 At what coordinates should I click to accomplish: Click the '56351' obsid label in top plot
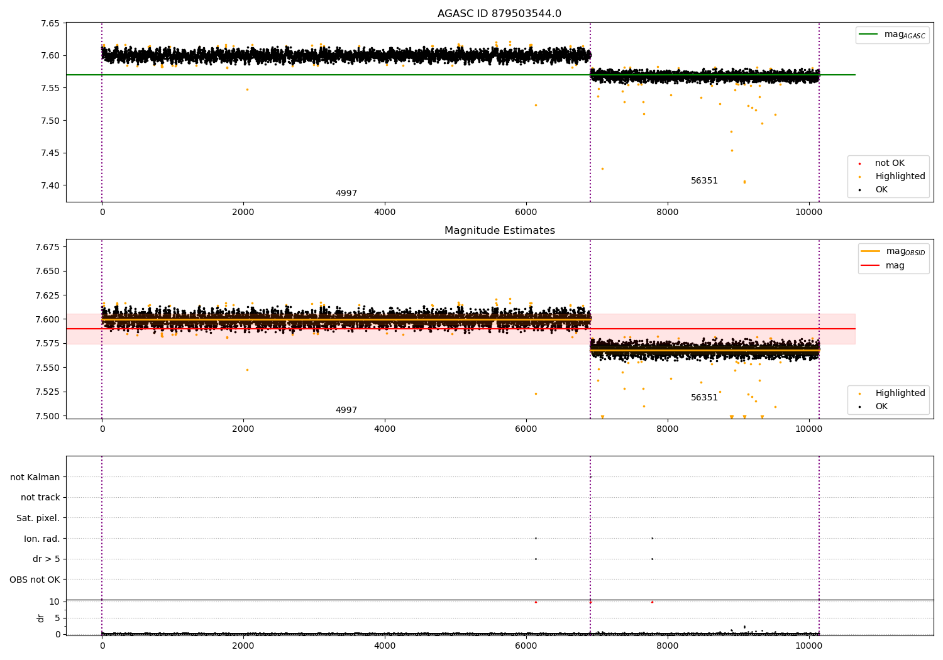click(704, 181)
